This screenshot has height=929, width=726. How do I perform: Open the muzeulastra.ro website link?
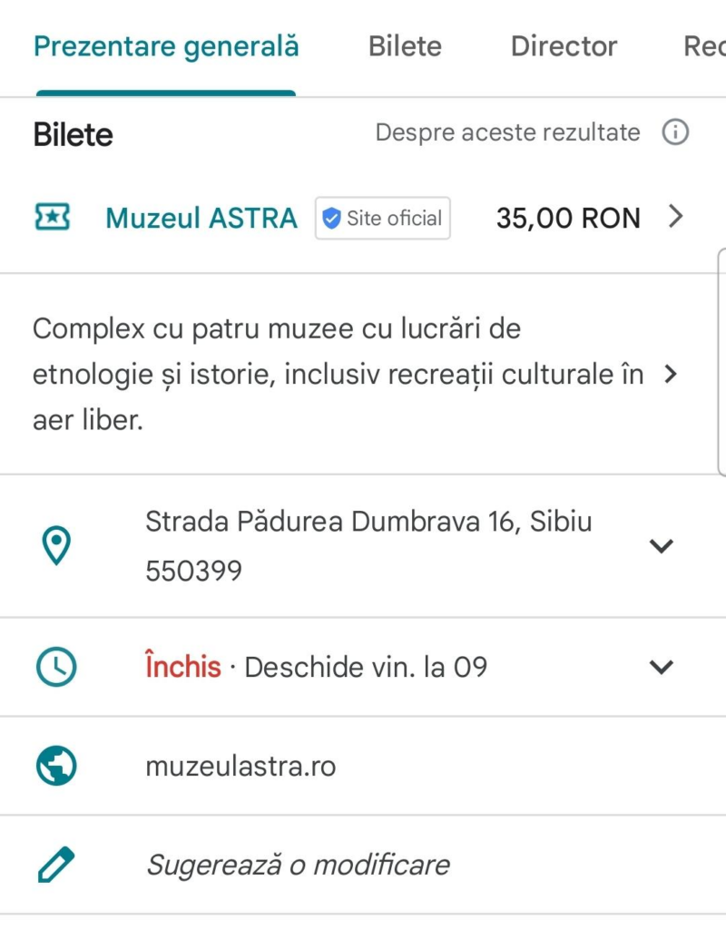(x=240, y=767)
